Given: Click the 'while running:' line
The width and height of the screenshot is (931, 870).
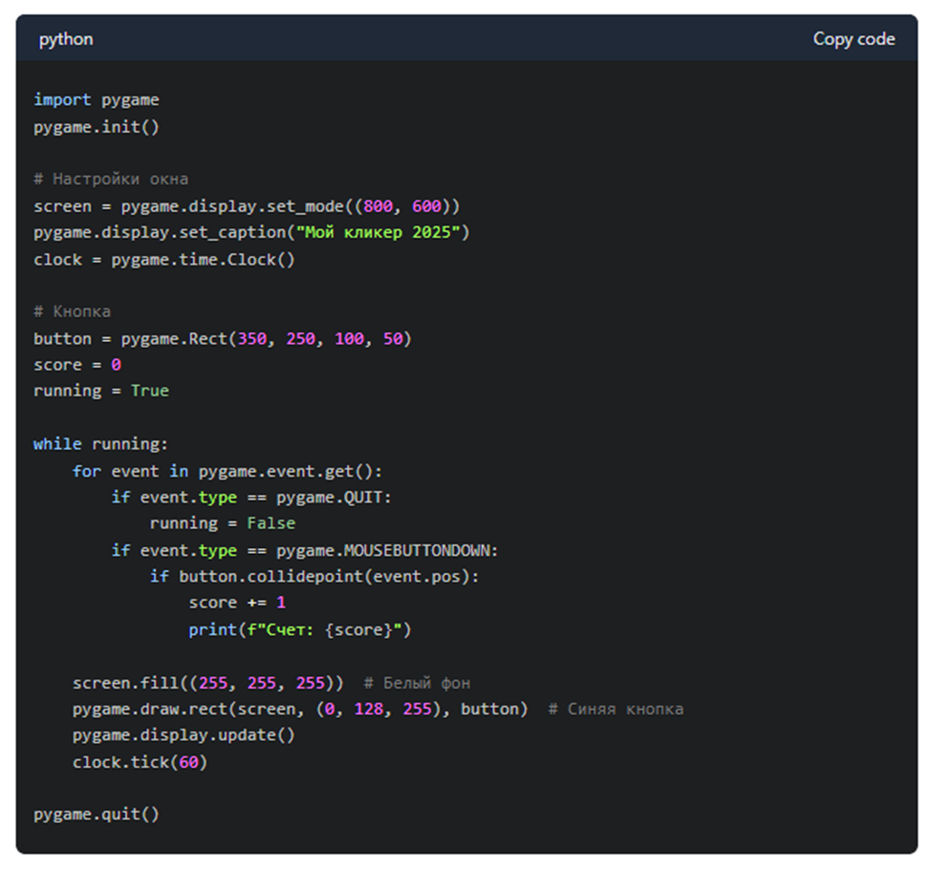Looking at the screenshot, I should tap(101, 444).
